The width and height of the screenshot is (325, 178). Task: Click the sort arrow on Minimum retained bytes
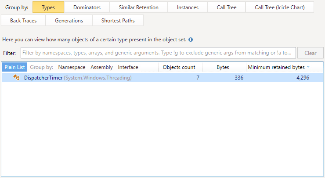(308, 67)
